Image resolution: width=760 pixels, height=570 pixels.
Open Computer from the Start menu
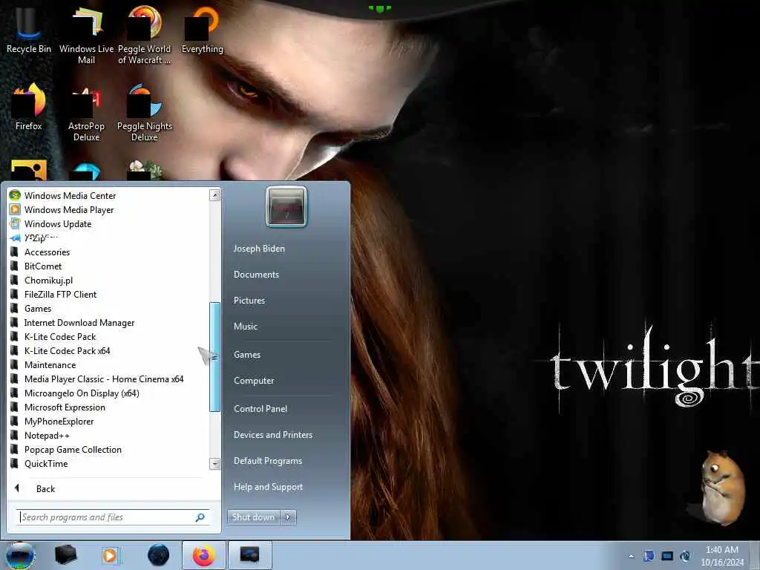(x=254, y=381)
